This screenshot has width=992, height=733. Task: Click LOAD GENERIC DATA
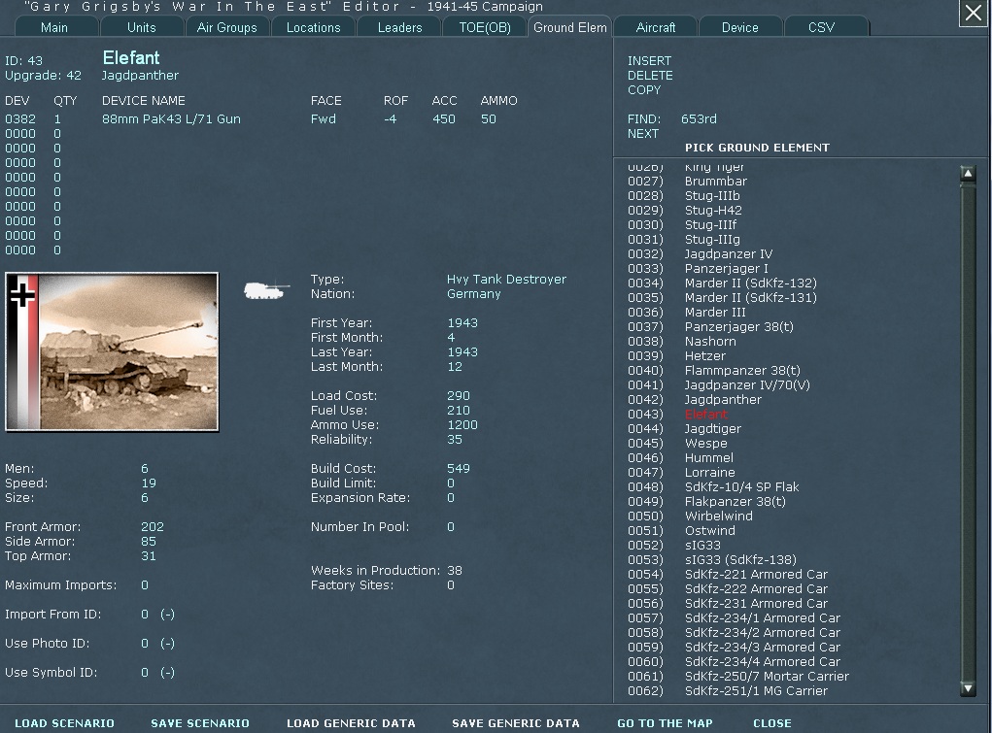click(x=351, y=723)
